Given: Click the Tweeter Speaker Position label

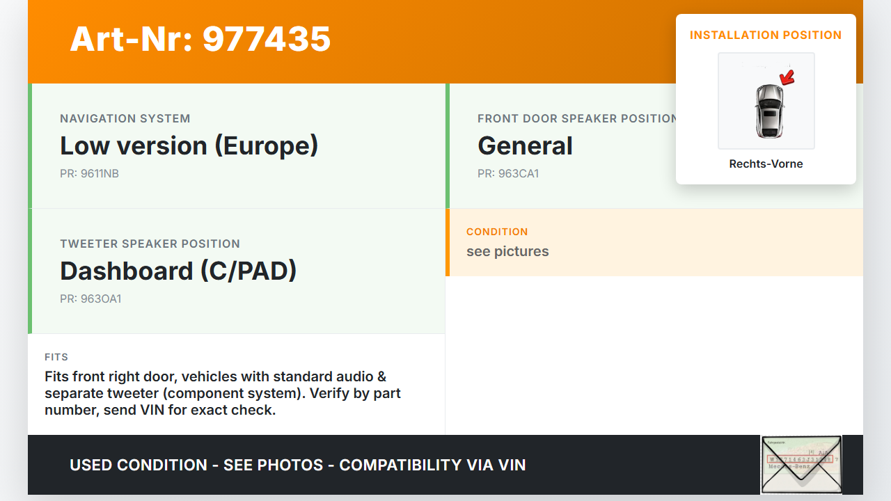Looking at the screenshot, I should pyautogui.click(x=150, y=244).
